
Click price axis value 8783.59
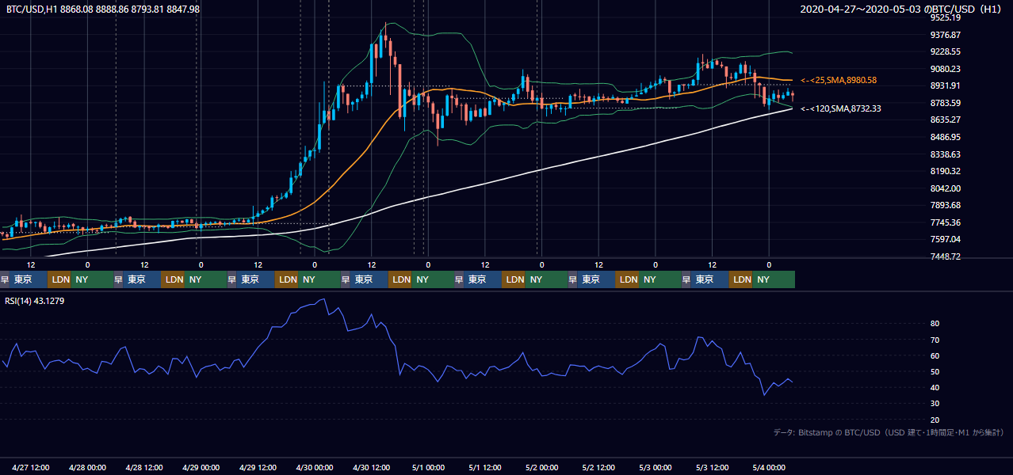pyautogui.click(x=946, y=103)
